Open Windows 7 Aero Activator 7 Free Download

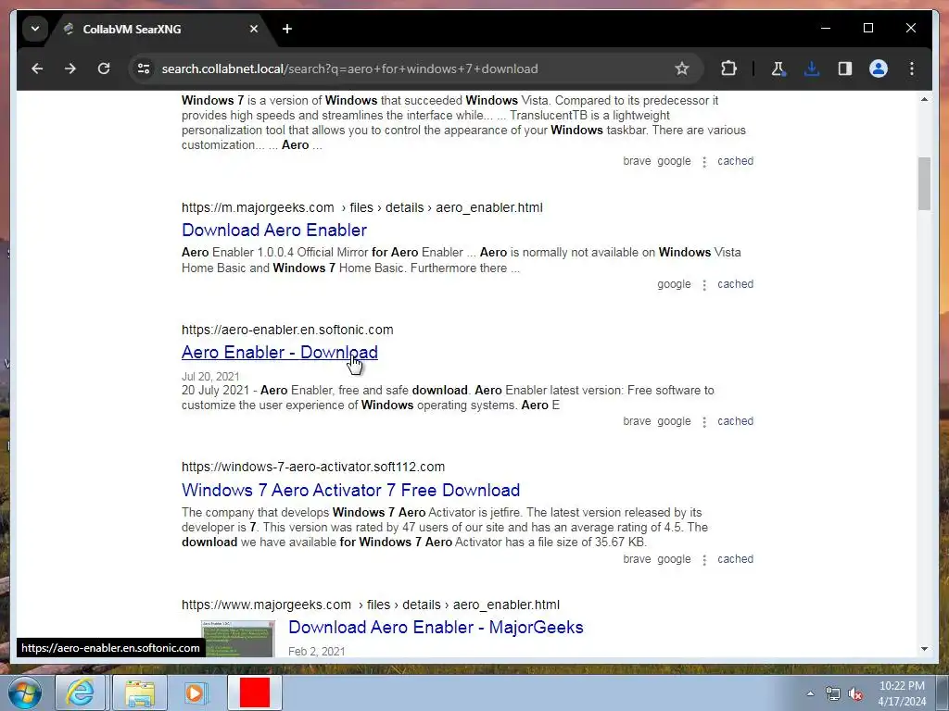351,490
